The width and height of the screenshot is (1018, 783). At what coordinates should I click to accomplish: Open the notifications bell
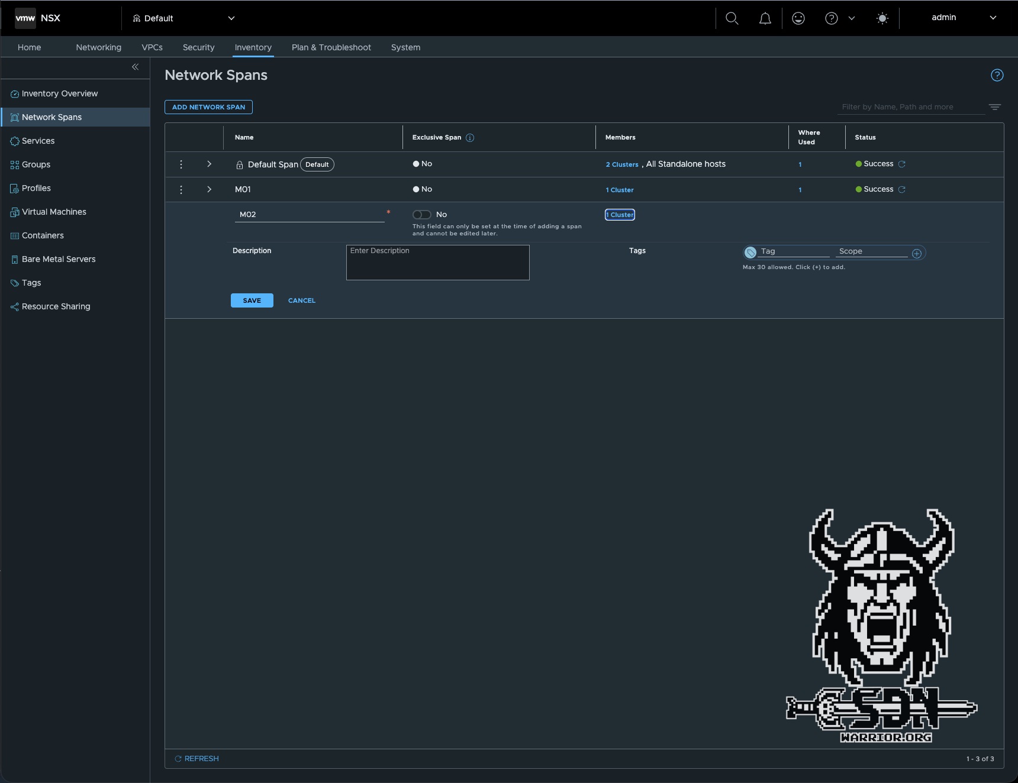coord(765,18)
